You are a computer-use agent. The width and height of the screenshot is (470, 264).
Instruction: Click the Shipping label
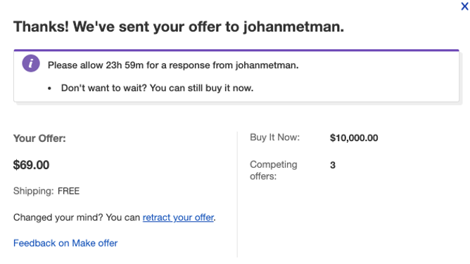34,191
